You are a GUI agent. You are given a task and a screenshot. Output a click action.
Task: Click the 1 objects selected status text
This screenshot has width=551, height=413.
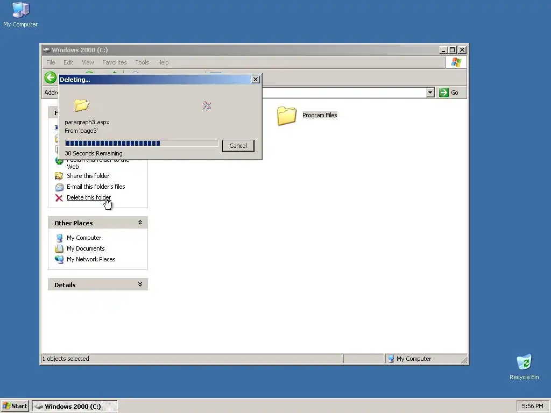66,359
